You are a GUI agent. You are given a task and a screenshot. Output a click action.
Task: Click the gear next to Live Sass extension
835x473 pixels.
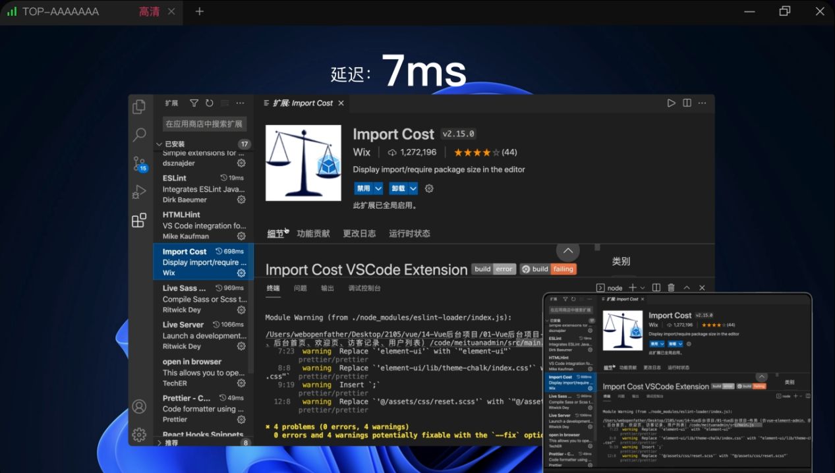tap(241, 310)
